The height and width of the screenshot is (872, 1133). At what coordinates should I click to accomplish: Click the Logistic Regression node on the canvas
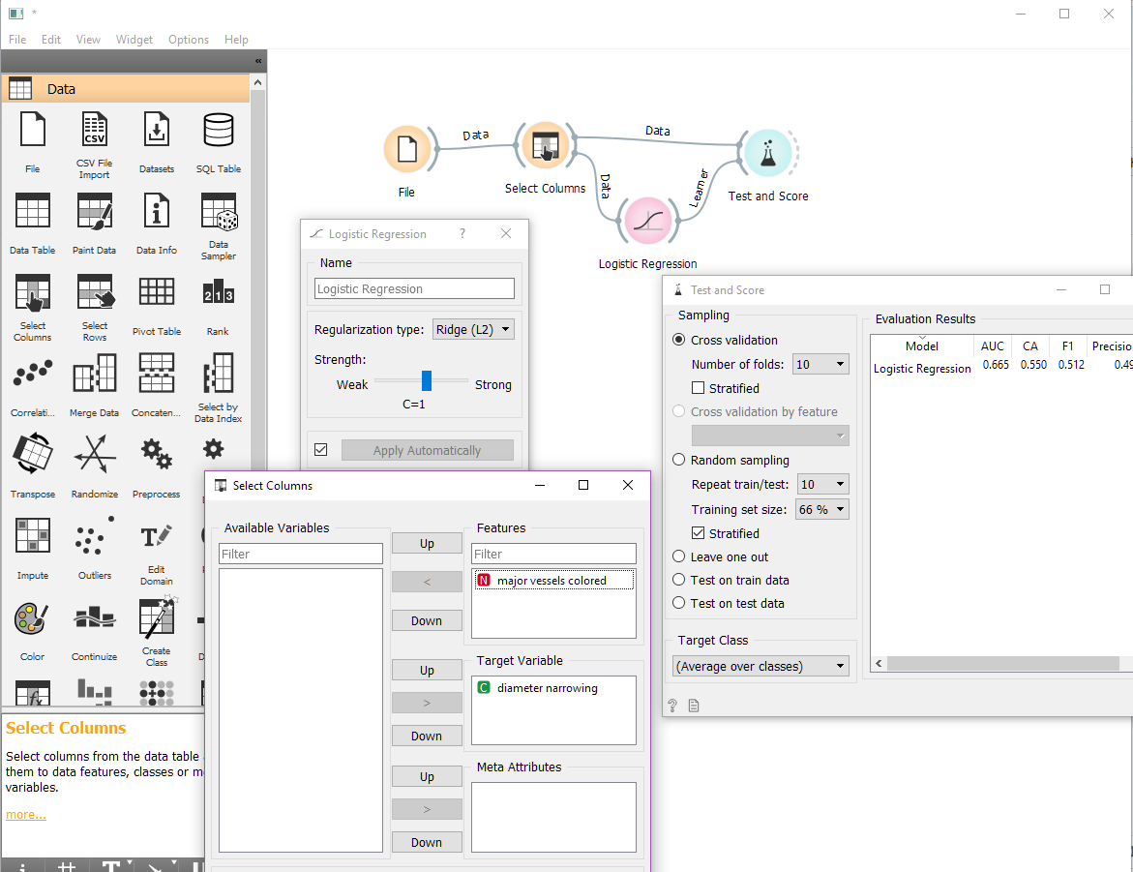[x=647, y=221]
